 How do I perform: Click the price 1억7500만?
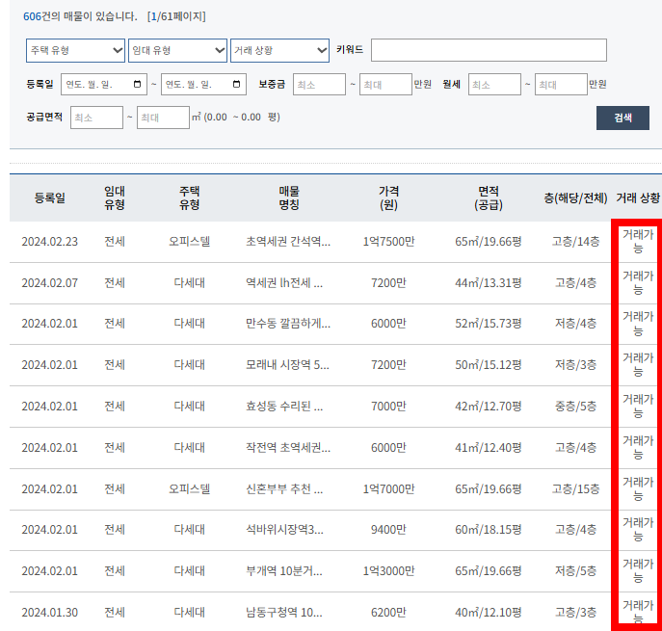[x=388, y=242]
